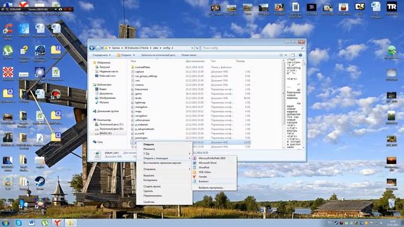The width and height of the screenshot is (404, 227).
Task: Open the change view options dropdown arrow
Action: 286,55
